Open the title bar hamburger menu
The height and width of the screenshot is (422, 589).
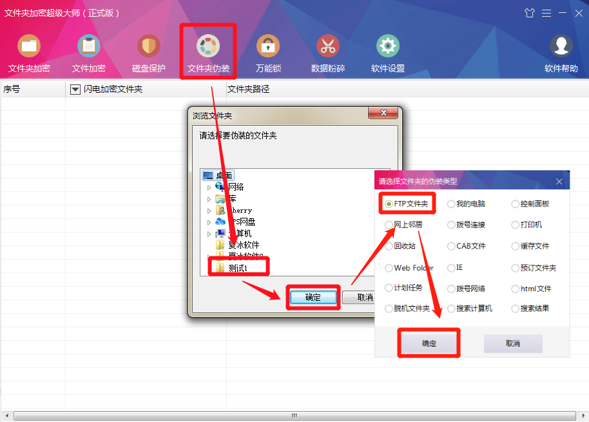546,13
